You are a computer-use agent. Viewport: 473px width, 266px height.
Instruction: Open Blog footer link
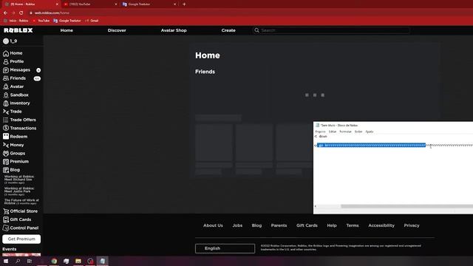point(256,225)
